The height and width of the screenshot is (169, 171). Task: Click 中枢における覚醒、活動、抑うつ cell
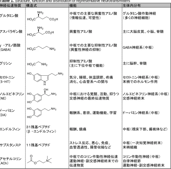(x=94, y=96)
